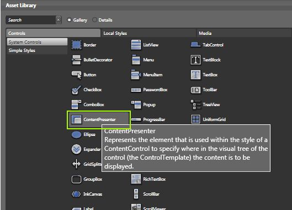Screen dimensions: 292x210
Task: Choose the Expander control icon
Action: [x=76, y=149]
